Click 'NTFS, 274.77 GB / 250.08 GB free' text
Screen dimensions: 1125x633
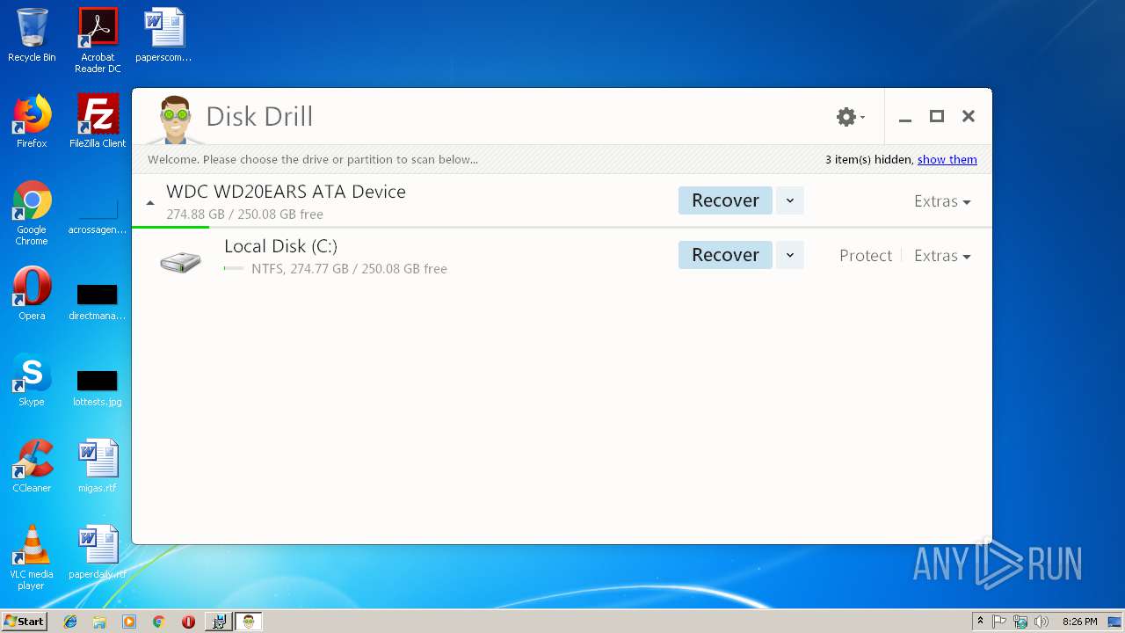click(x=349, y=269)
